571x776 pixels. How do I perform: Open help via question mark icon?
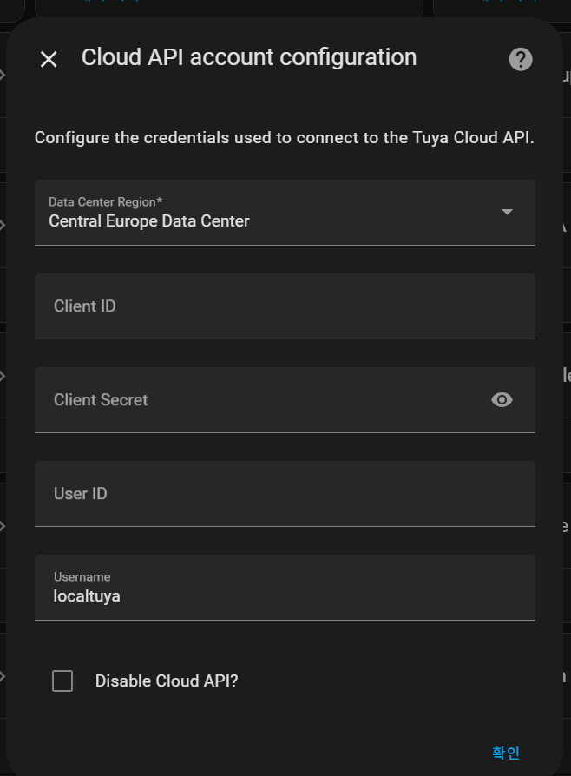pos(521,59)
